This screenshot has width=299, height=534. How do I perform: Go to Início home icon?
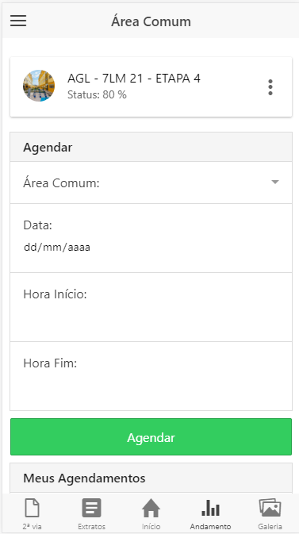pyautogui.click(x=151, y=508)
